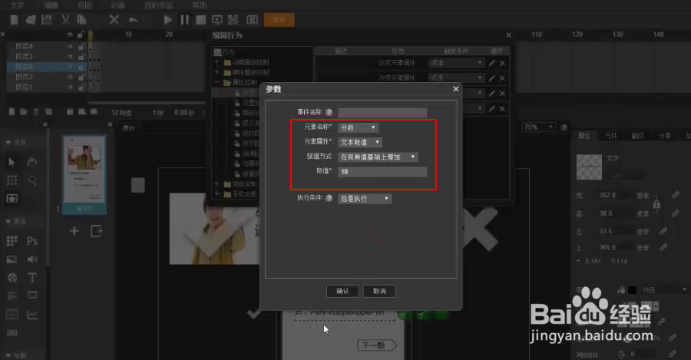
Task: Select the T text tool
Action: coord(32,278)
